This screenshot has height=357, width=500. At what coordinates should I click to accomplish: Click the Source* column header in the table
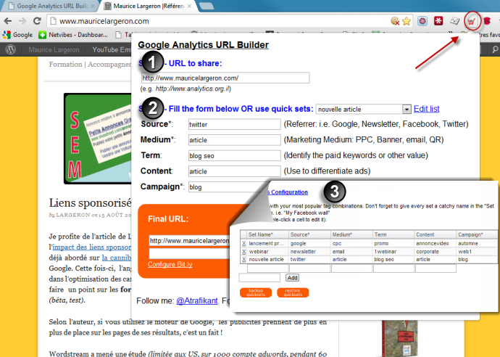point(309,234)
